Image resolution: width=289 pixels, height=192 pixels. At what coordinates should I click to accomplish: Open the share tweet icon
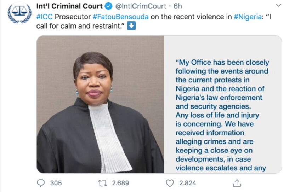pos(237,183)
